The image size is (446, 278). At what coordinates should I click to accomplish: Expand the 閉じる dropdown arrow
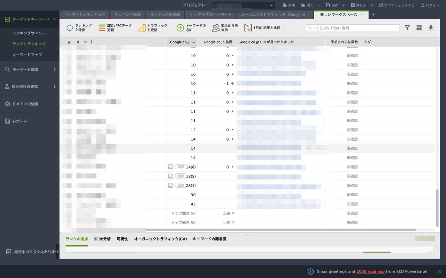372,5
